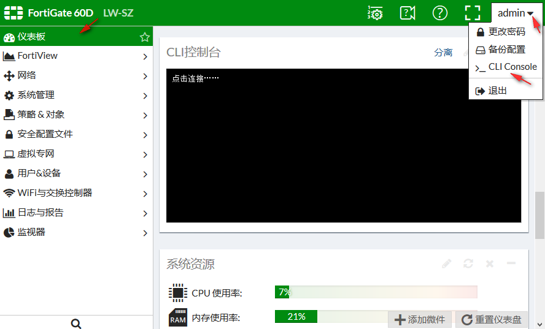545x329 pixels.
Task: Click the 添加微件 button
Action: 420,319
